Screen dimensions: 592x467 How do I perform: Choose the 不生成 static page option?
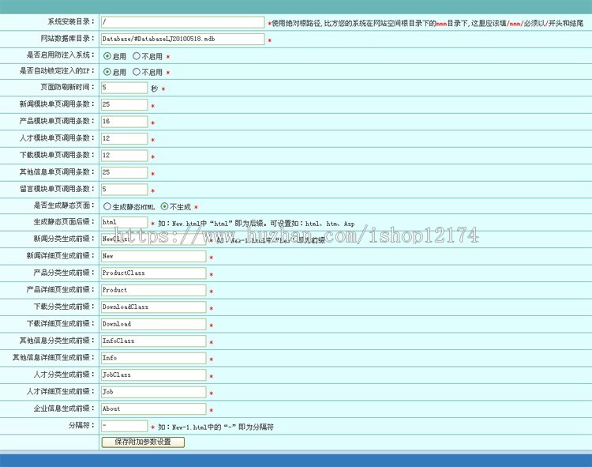(164, 206)
